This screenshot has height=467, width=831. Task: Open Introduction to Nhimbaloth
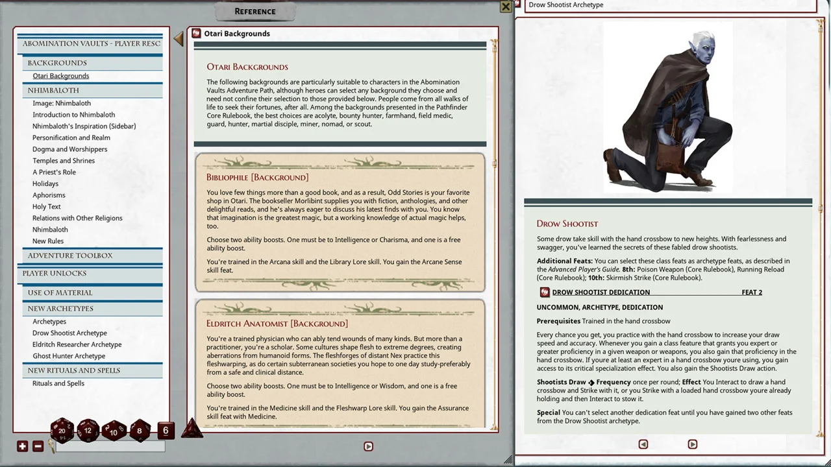tap(74, 115)
